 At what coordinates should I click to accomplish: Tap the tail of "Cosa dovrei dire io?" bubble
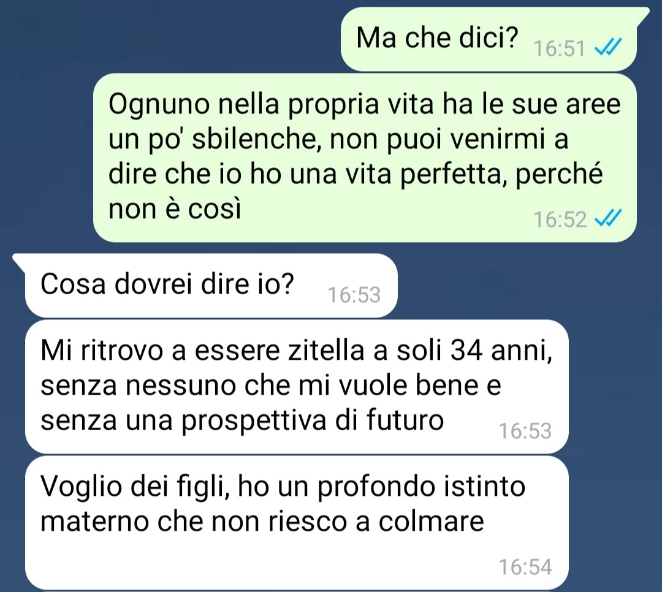(x=20, y=263)
